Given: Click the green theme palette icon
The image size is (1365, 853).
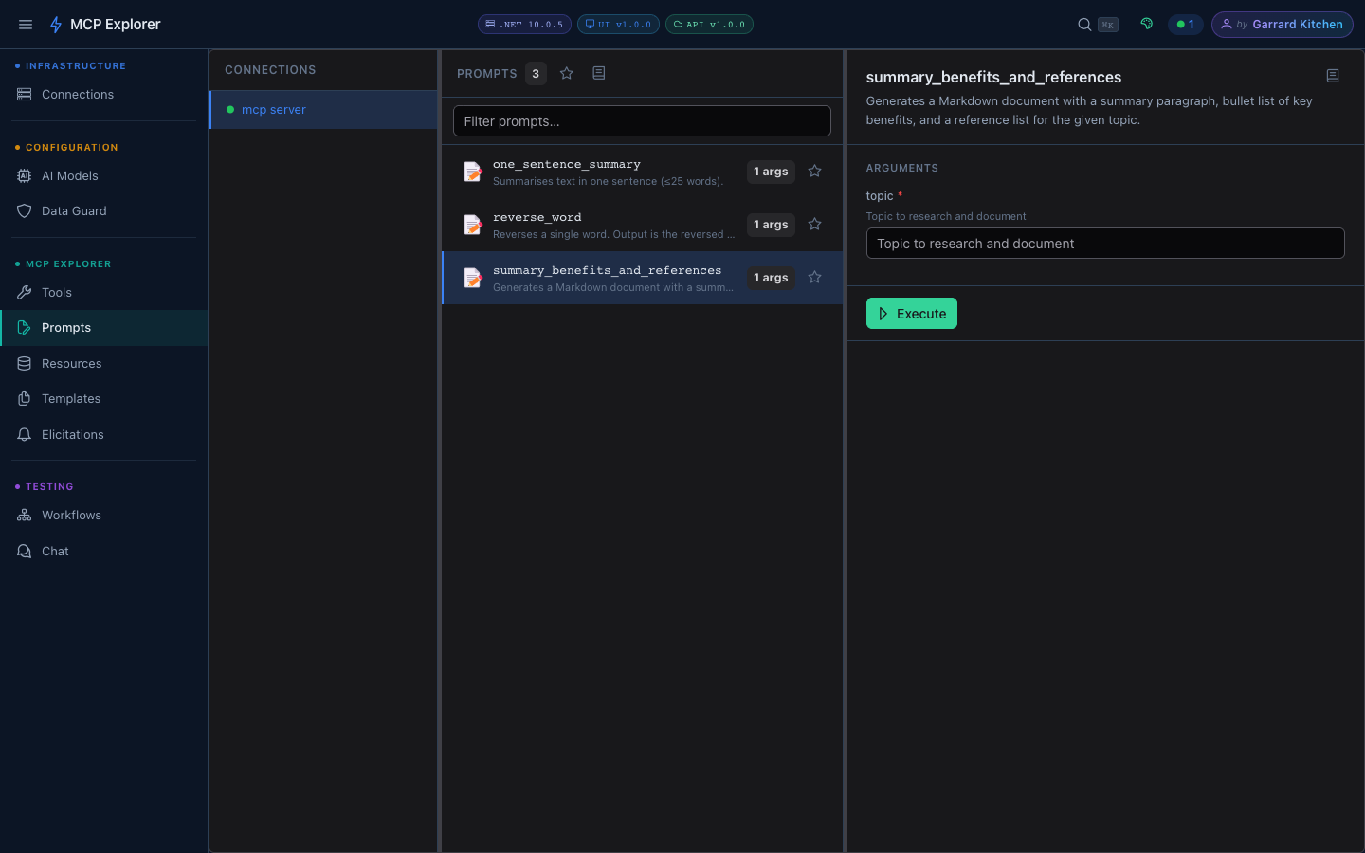Looking at the screenshot, I should [x=1147, y=25].
